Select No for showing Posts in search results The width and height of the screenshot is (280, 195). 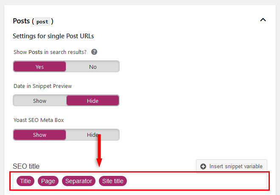pos(92,67)
